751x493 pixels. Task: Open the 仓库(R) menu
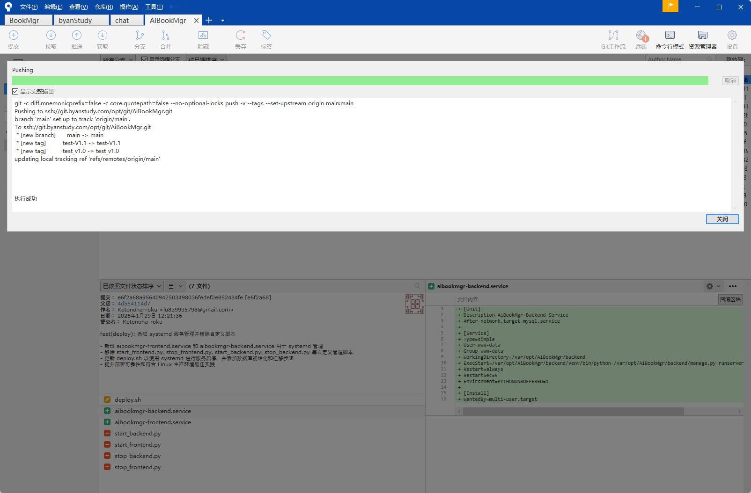point(104,7)
